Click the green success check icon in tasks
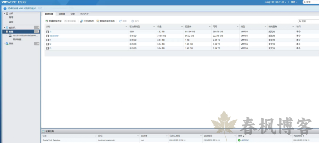This screenshot has width=319, height=143. 239,140
